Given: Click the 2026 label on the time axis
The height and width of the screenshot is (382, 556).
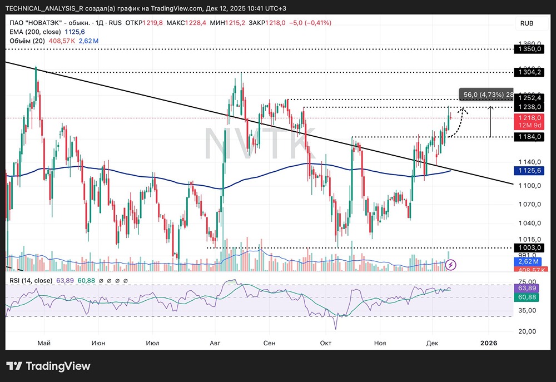Looking at the screenshot, I should click(488, 343).
